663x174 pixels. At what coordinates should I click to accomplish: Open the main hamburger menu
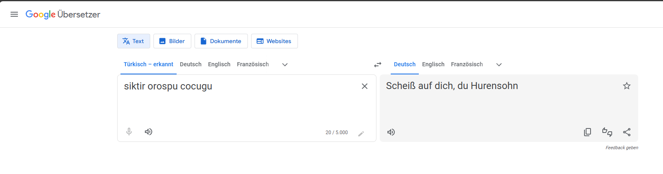point(14,15)
